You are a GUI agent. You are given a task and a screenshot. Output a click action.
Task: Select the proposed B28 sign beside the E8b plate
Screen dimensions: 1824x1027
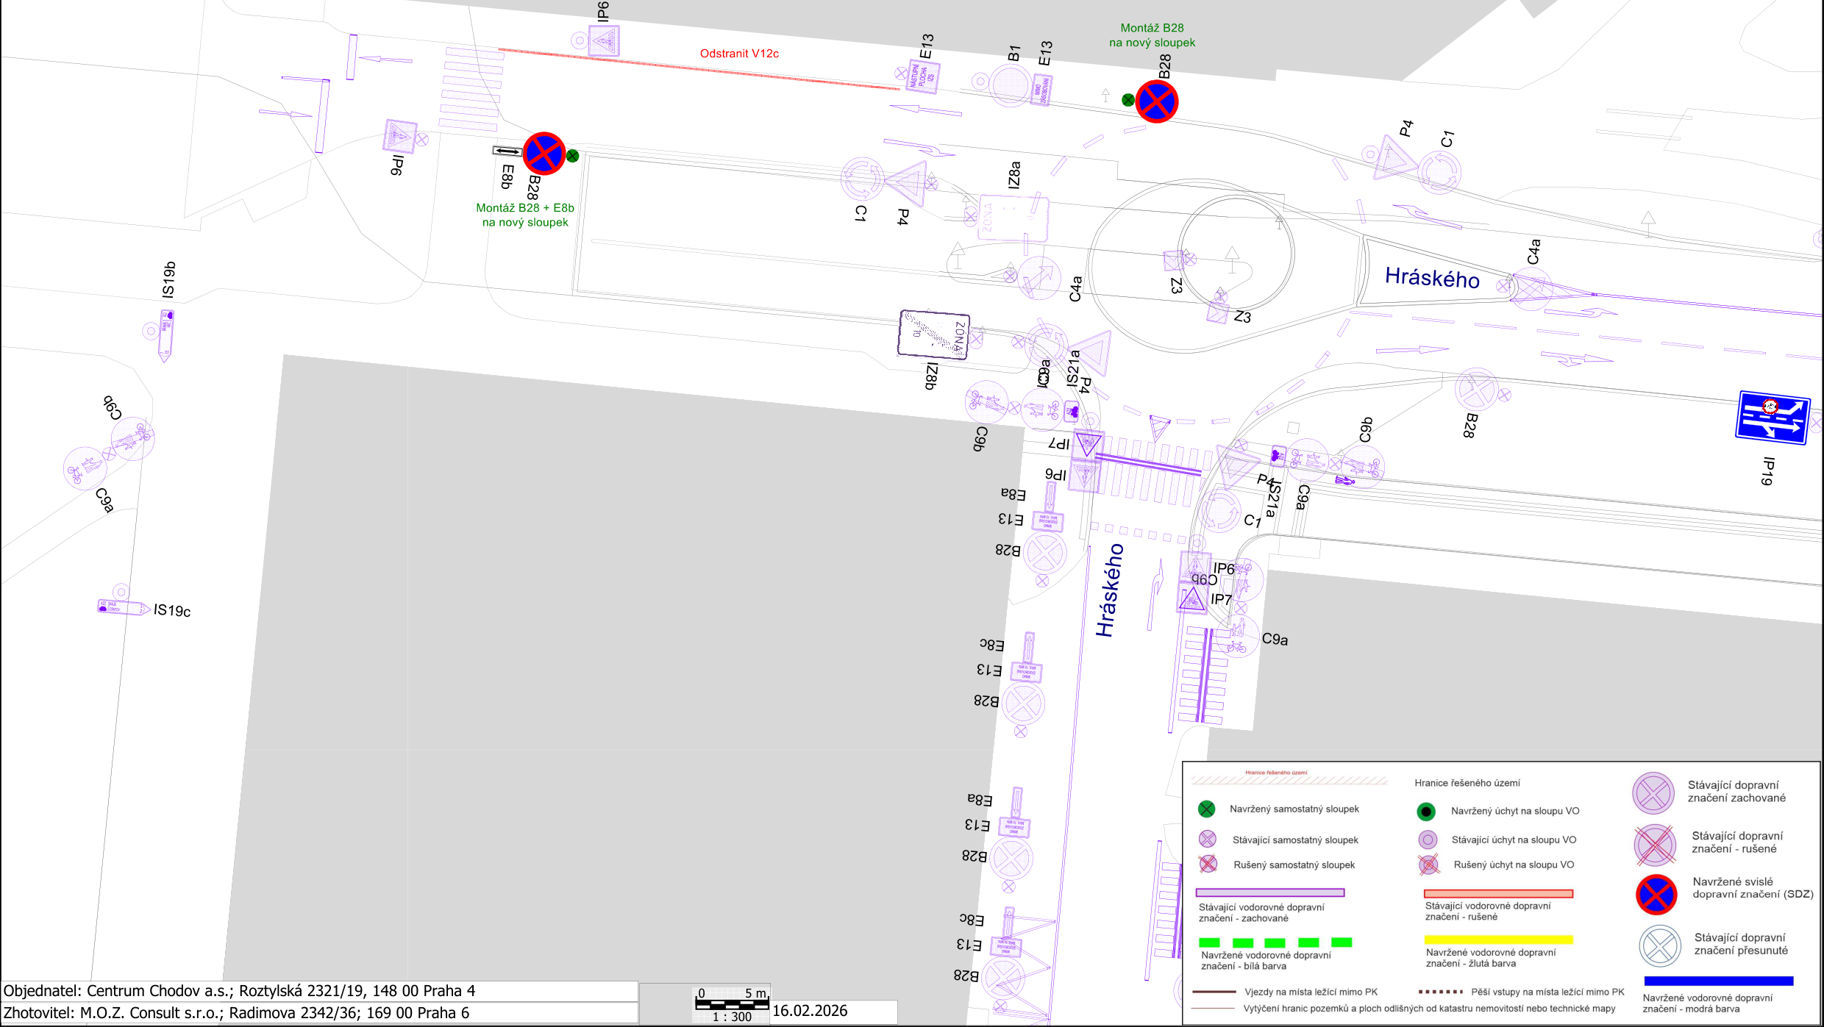click(x=544, y=154)
